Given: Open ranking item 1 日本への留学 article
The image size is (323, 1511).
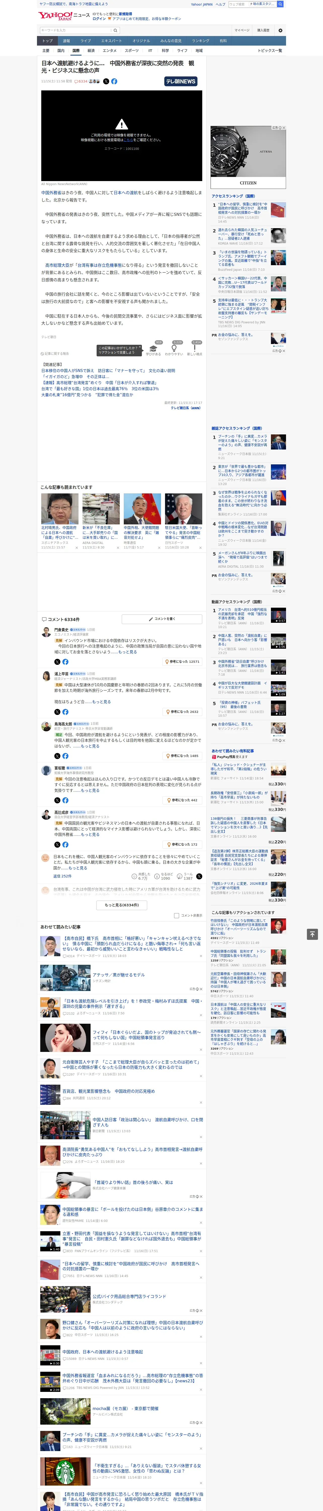Looking at the screenshot, I should point(243,209).
